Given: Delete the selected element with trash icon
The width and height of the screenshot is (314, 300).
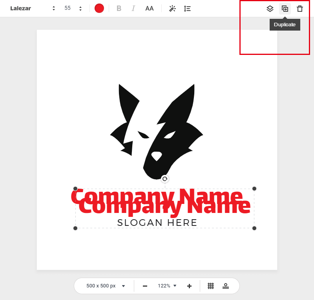Looking at the screenshot, I should point(300,9).
